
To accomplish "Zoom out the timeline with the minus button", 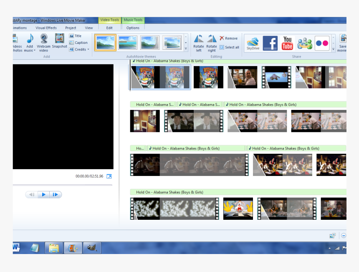I will [344, 235].
